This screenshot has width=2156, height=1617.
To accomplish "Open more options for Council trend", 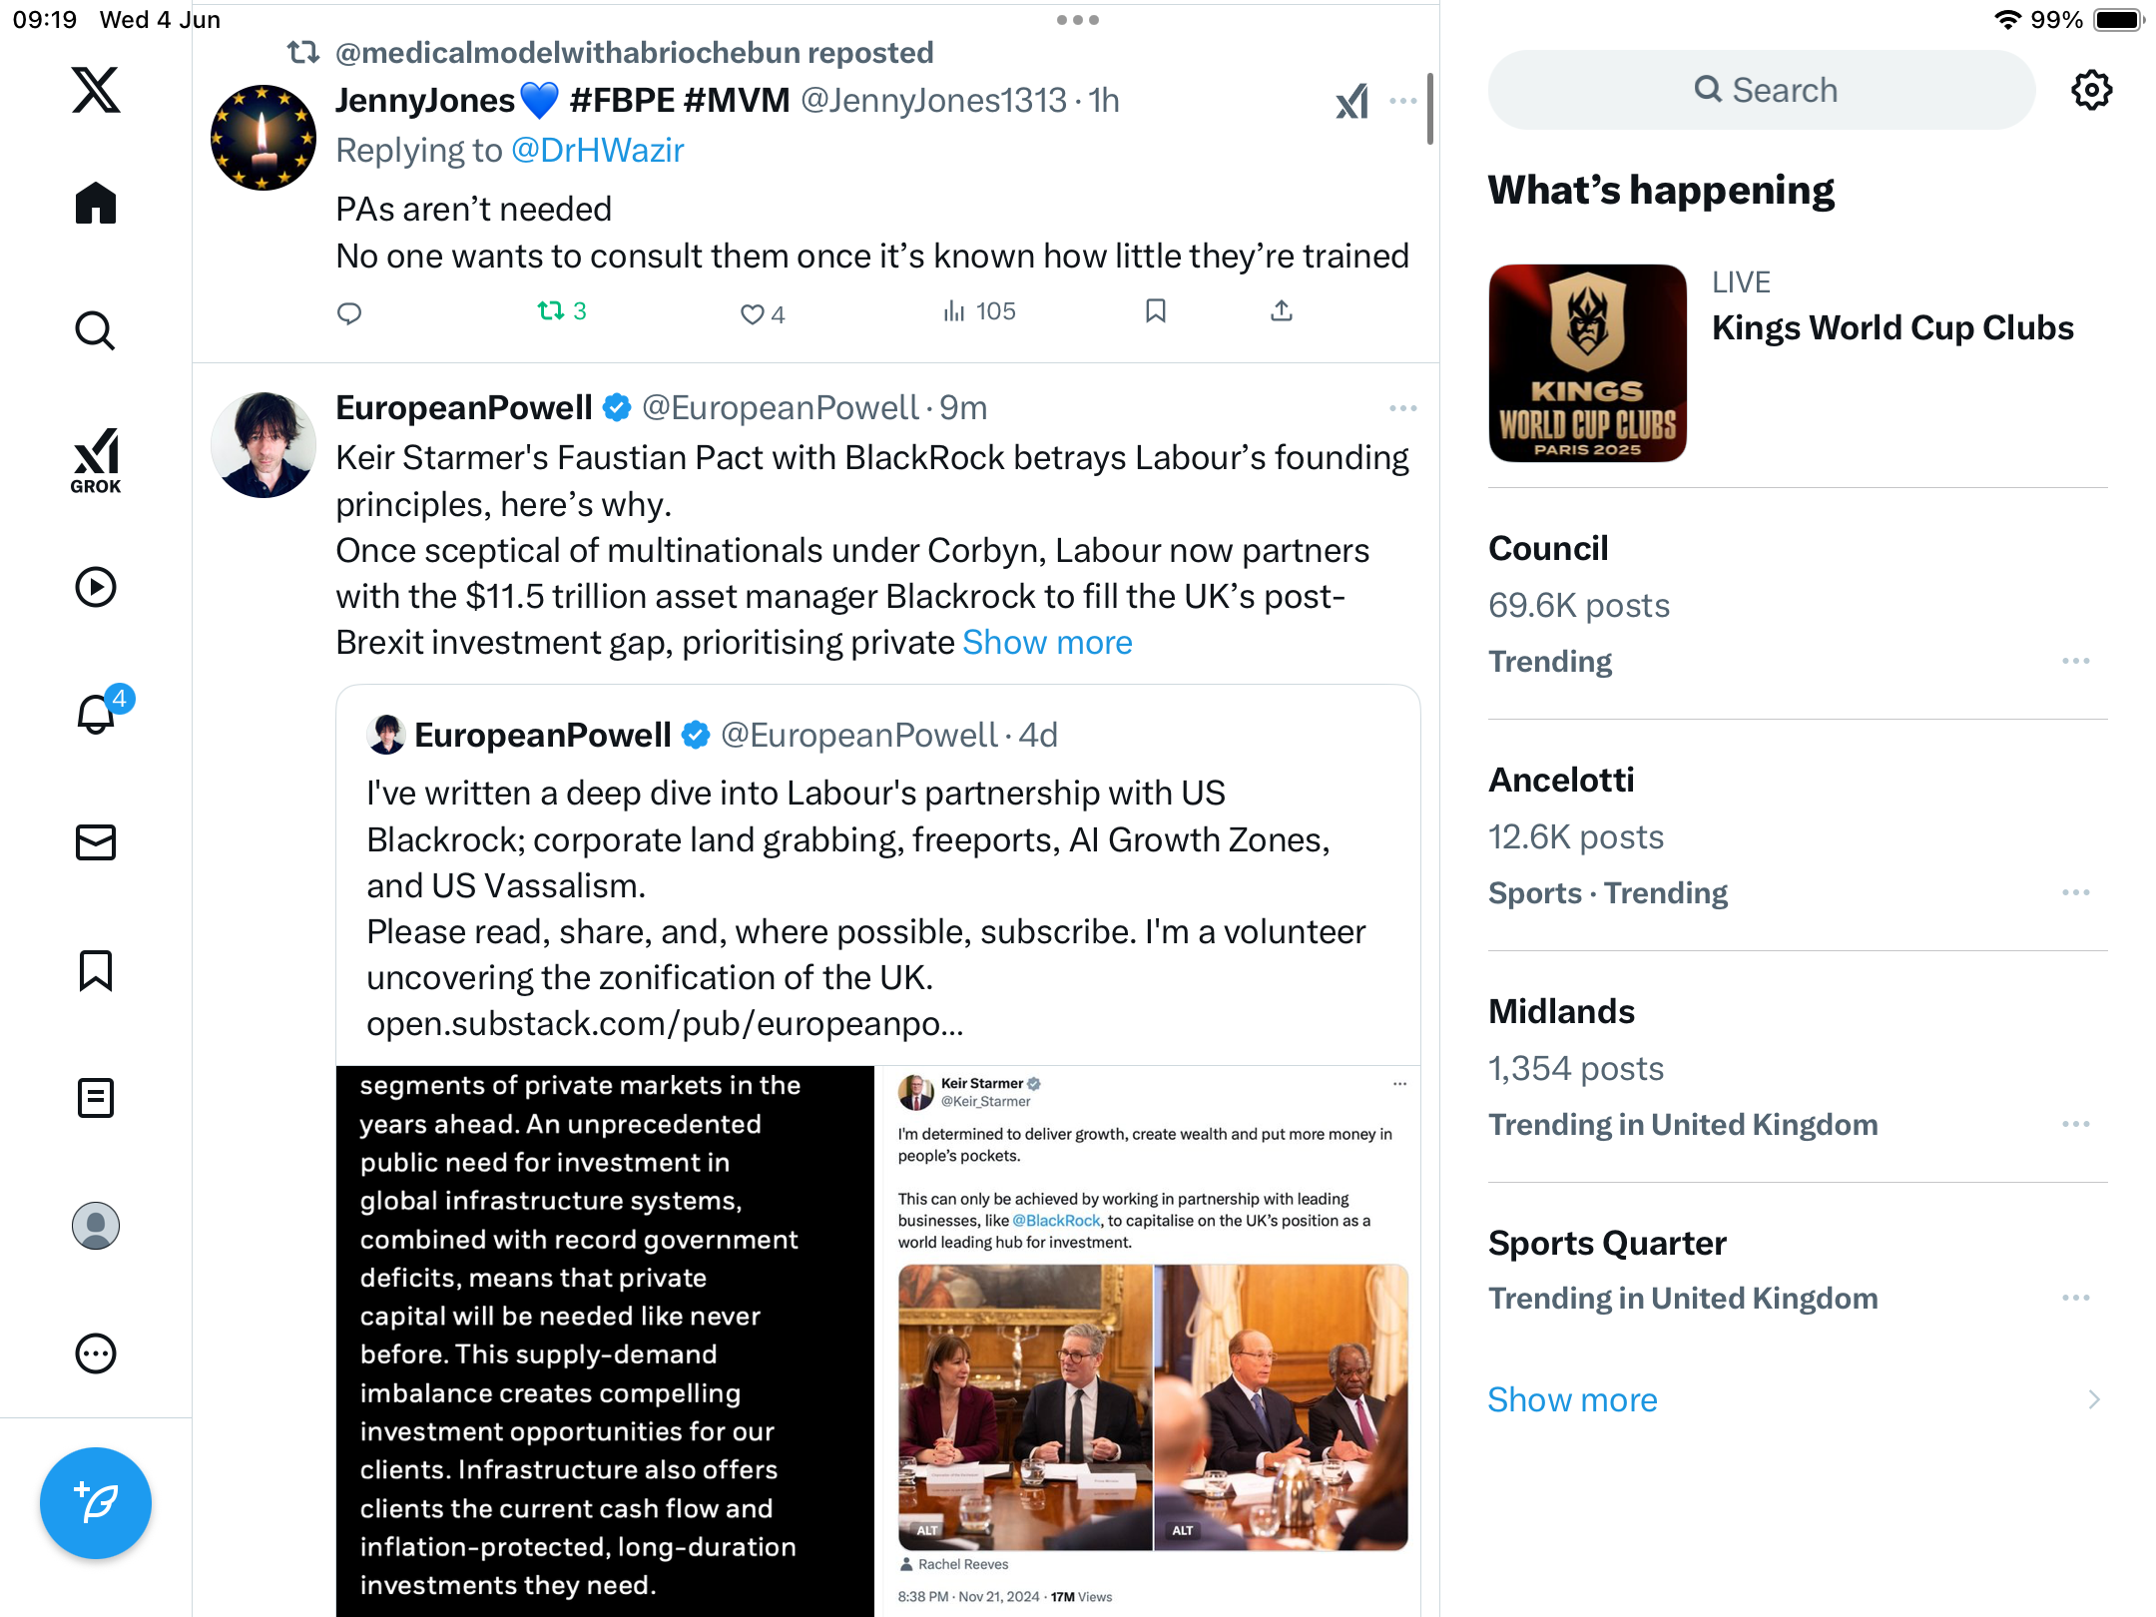I will pyautogui.click(x=2075, y=661).
